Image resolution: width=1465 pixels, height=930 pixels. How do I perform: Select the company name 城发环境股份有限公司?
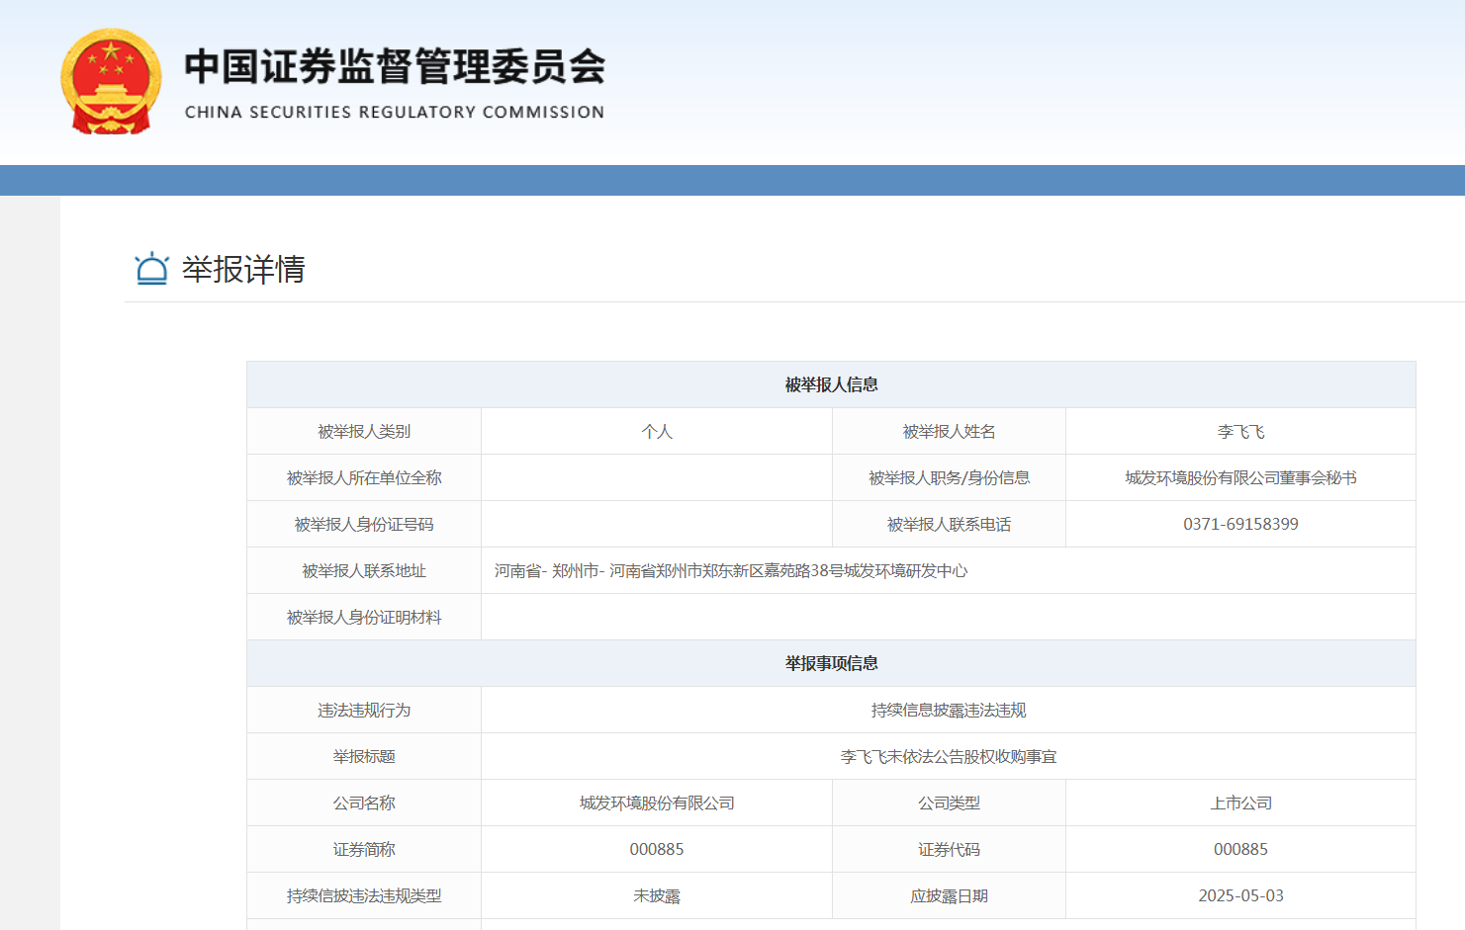point(657,803)
